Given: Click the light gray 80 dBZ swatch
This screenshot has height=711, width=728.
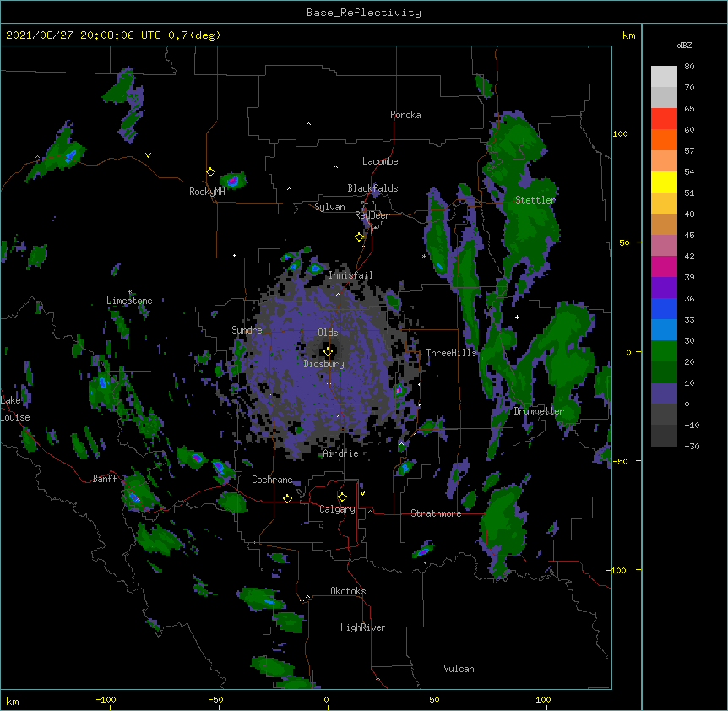Looking at the screenshot, I should [x=664, y=76].
